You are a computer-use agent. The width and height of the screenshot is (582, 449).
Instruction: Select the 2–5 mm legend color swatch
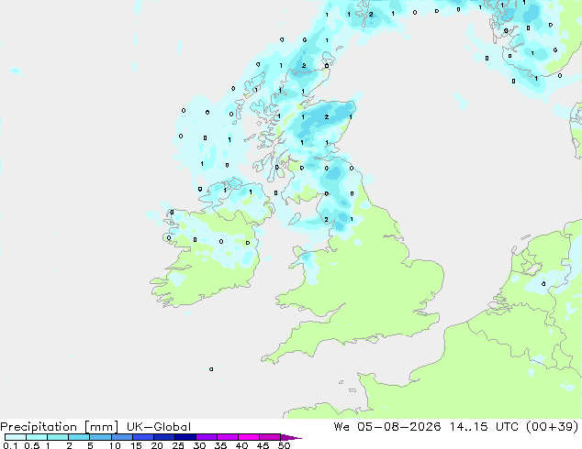[x=79, y=437]
